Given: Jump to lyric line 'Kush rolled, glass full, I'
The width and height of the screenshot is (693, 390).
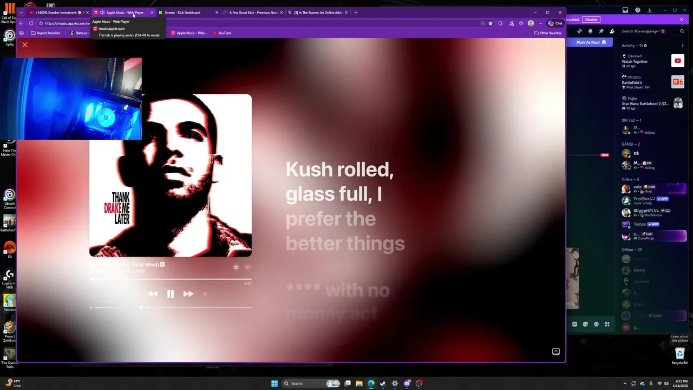Looking at the screenshot, I should (339, 181).
